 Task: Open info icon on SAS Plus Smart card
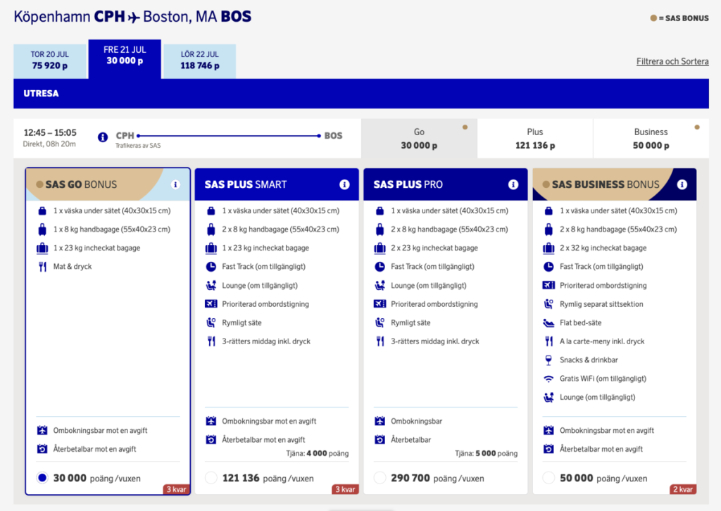344,184
